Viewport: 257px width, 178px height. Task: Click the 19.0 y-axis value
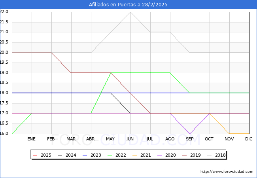(4, 72)
